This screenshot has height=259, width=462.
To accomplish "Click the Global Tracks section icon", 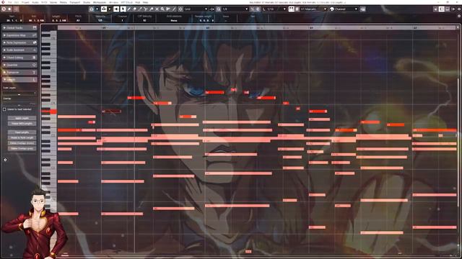I will pyautogui.click(x=35, y=27).
